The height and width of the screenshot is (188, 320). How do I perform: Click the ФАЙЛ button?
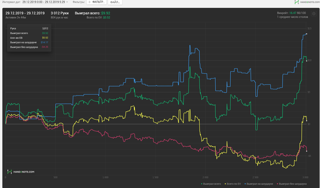pos(115,2)
